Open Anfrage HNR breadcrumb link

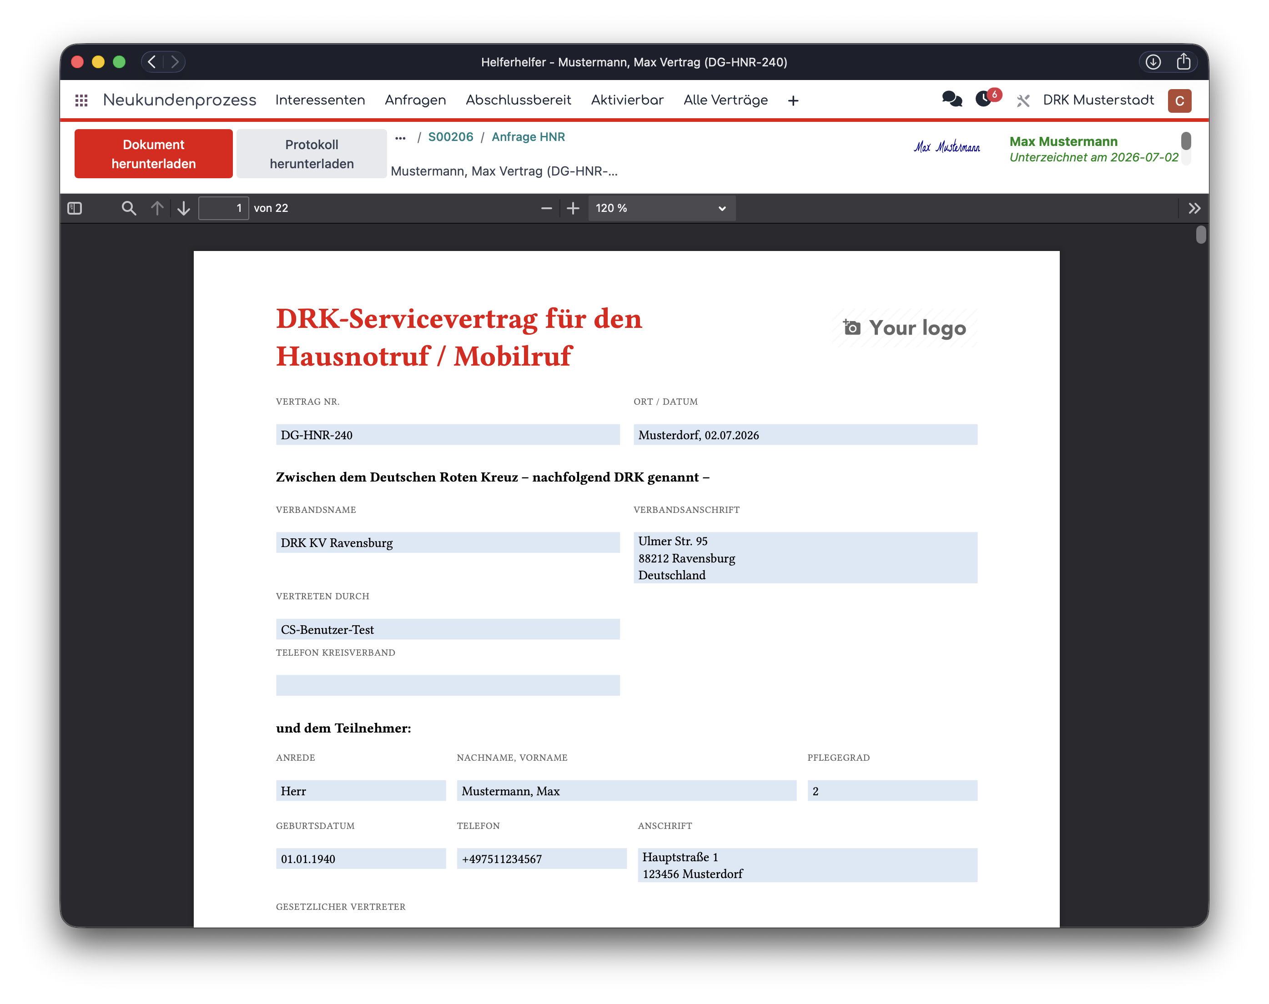coord(528,137)
